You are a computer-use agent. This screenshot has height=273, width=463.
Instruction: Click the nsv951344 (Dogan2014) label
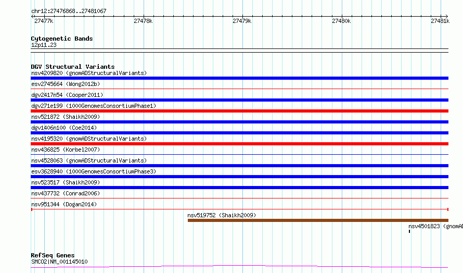64,204
